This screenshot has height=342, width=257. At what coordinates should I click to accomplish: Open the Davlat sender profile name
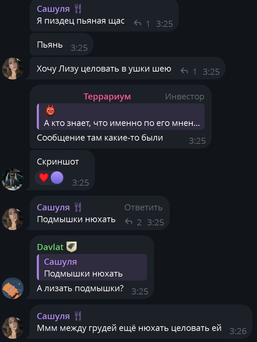click(50, 247)
